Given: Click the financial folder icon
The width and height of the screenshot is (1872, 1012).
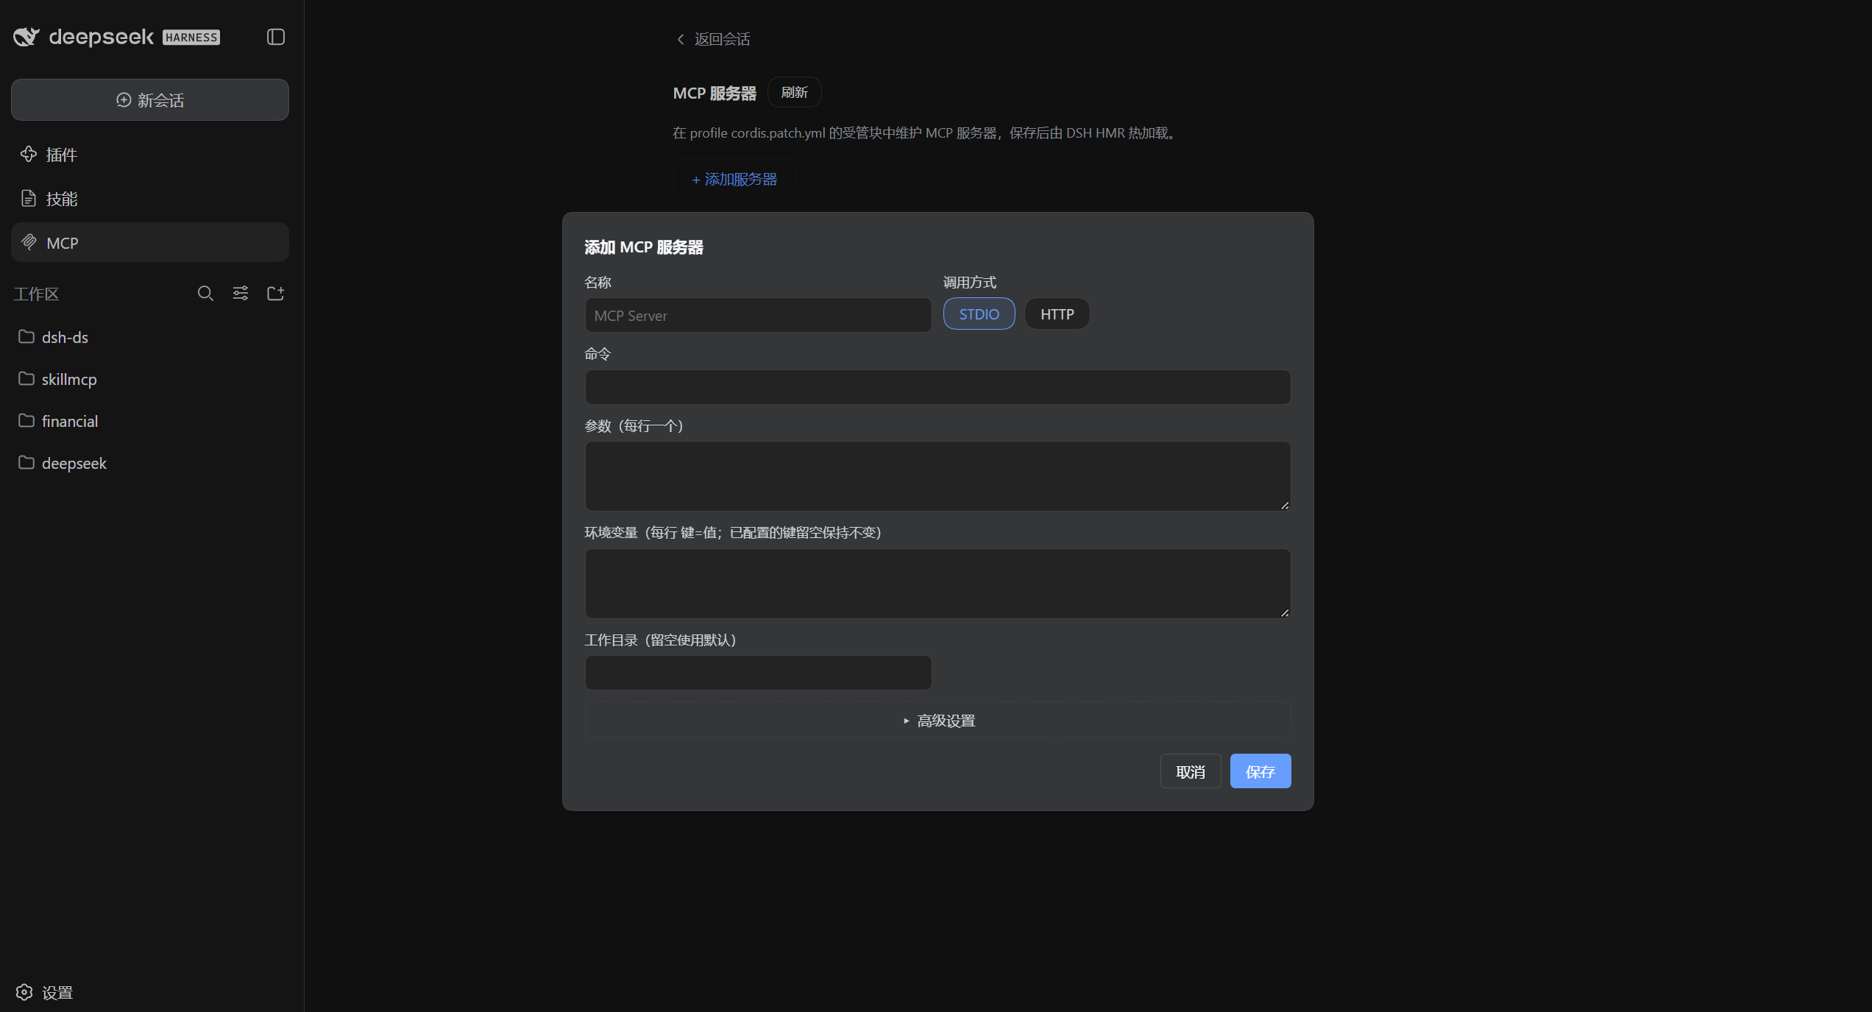Looking at the screenshot, I should (x=26, y=420).
